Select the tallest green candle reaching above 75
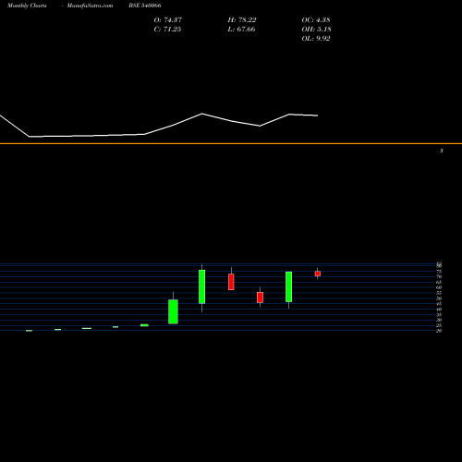This screenshot has width=462, height=462. (x=201, y=286)
